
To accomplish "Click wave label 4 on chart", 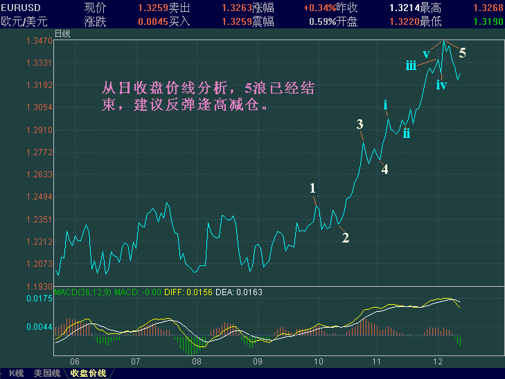I will click(x=385, y=169).
